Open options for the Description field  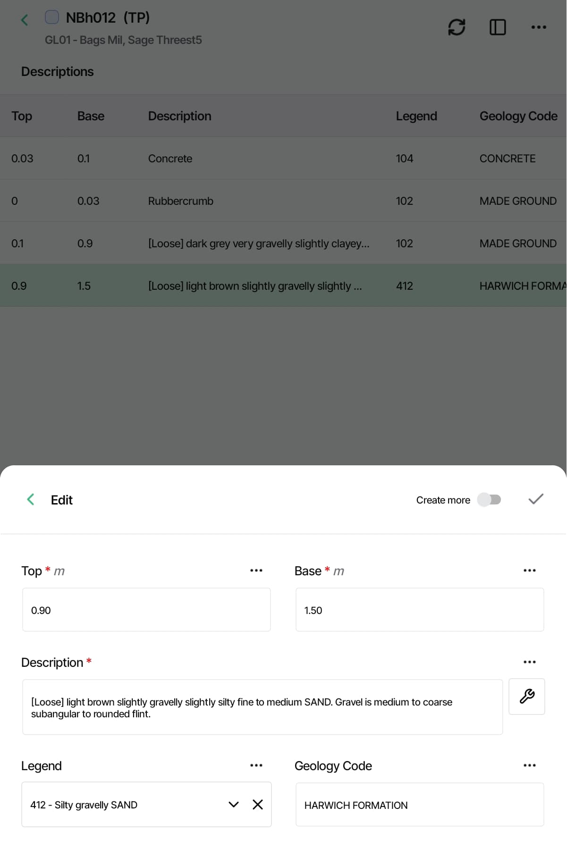click(530, 662)
